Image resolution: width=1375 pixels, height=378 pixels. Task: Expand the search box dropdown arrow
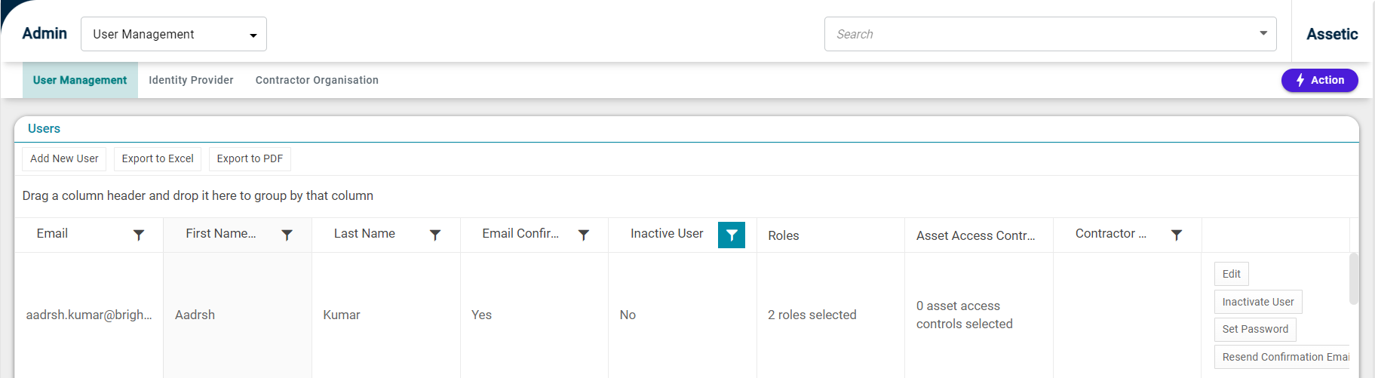[x=1263, y=33]
